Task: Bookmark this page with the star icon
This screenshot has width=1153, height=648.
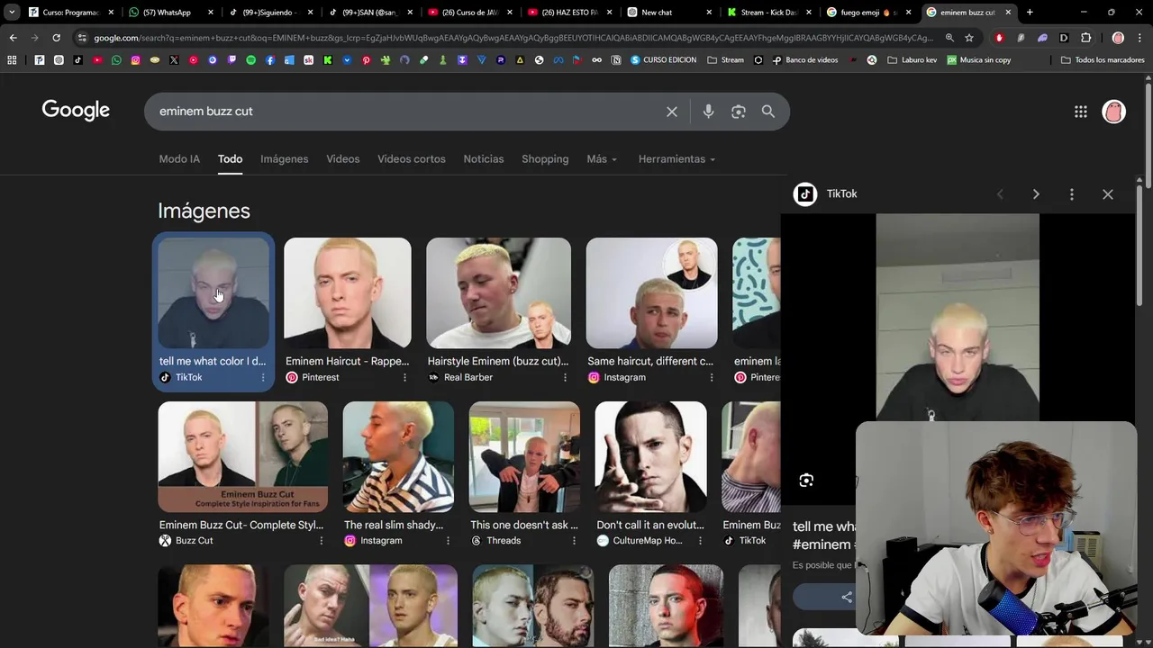Action: [x=969, y=38]
